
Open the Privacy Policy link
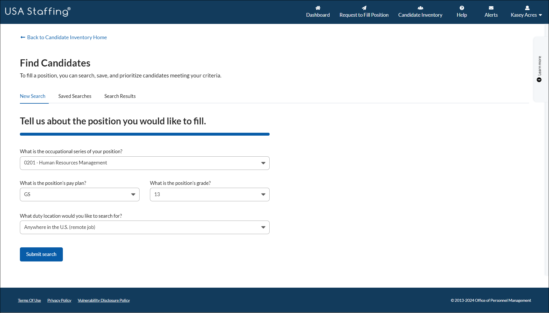point(59,300)
